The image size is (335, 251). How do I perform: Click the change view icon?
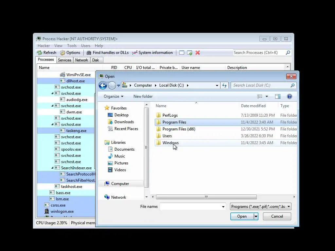[x=259, y=96]
